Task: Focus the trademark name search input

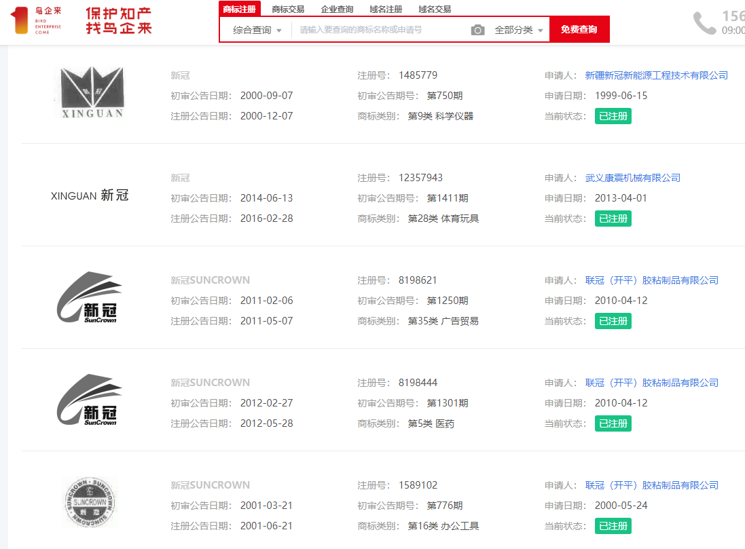Action: click(x=380, y=30)
